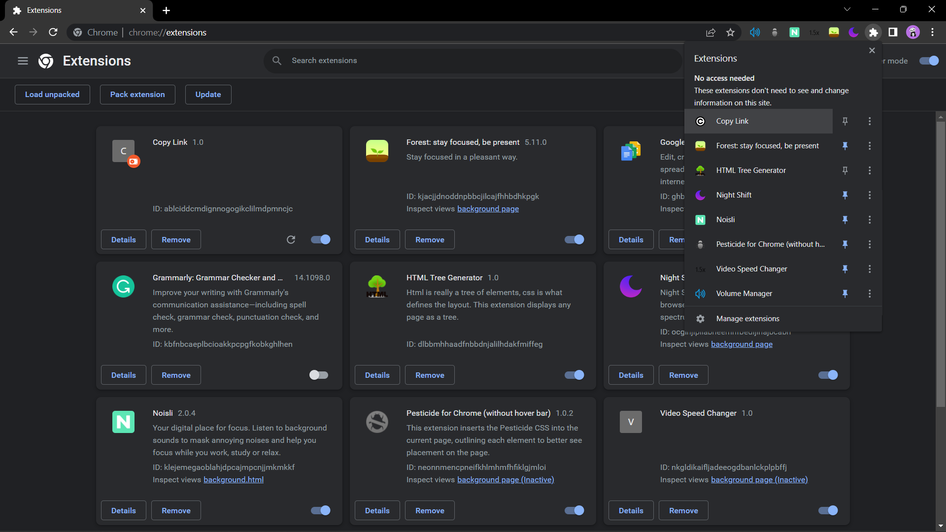Click the page vertical scrollbar
This screenshot has height=532, width=946.
941,264
